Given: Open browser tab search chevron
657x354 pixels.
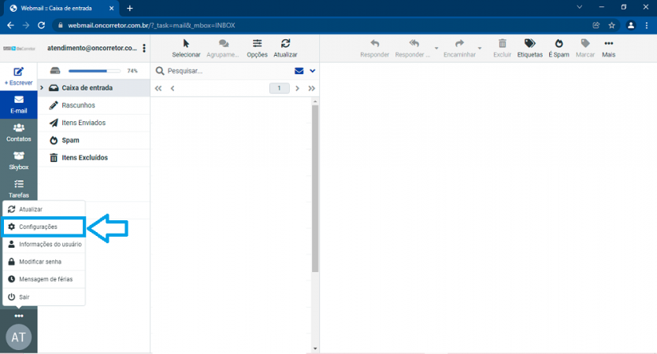Looking at the screenshot, I should (x=580, y=7).
